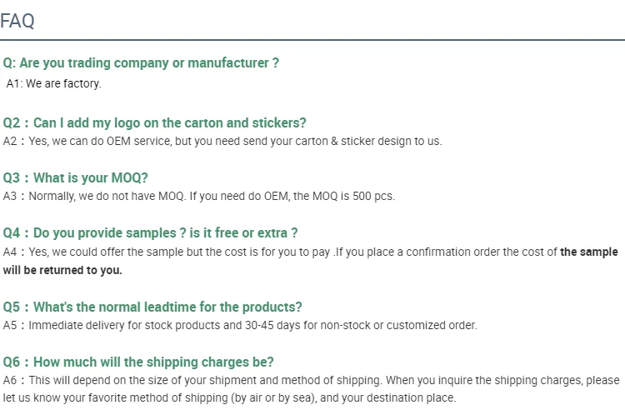
Task: Click the 'A5' label
Action: tap(10, 325)
